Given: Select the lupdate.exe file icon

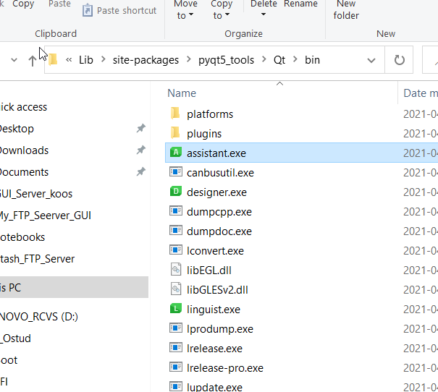Looking at the screenshot, I should (x=176, y=386).
